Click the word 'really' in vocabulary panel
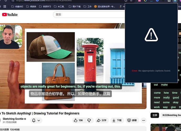This screenshot has height=131, width=181. [x=166, y=98]
